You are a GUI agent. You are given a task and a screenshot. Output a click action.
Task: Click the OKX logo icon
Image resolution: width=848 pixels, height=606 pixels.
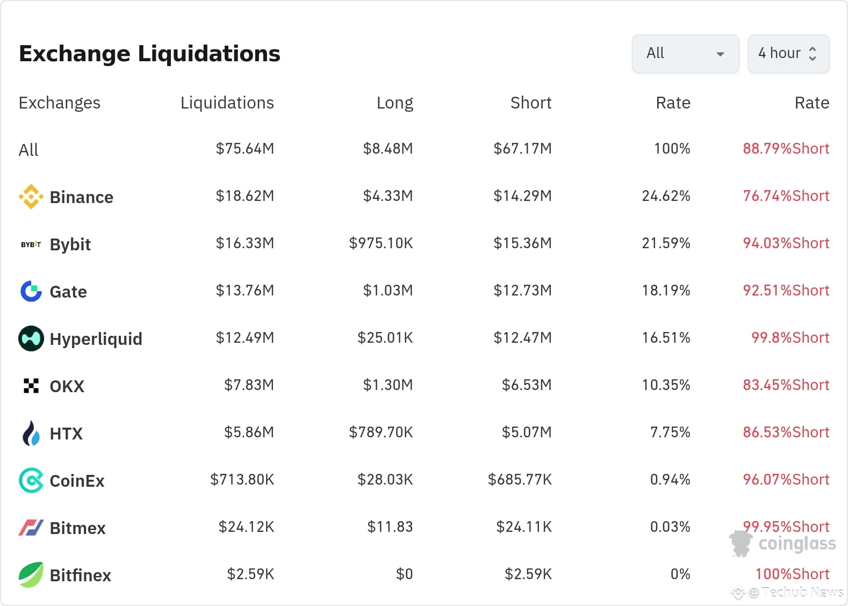[x=31, y=386]
